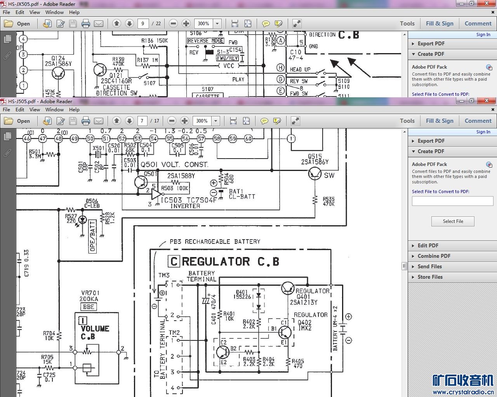This screenshot has width=497, height=397.
Task: Open zoom level dropdown in HS-J505 toolbar
Action: click(x=216, y=121)
